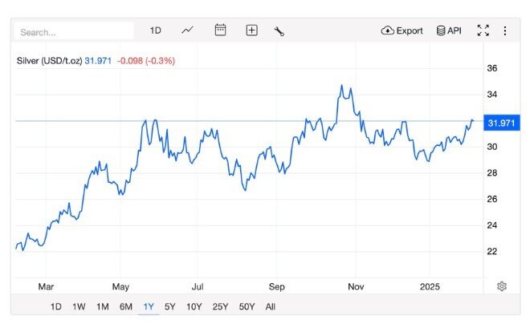The image size is (530, 324).
Task: Open the line chart type selector icon
Action: click(187, 30)
